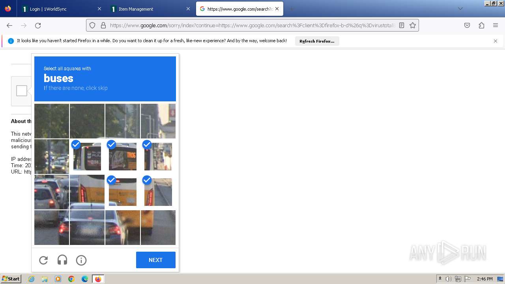505x284 pixels.
Task: List all tabs dropdown arrow
Action: click(x=460, y=9)
